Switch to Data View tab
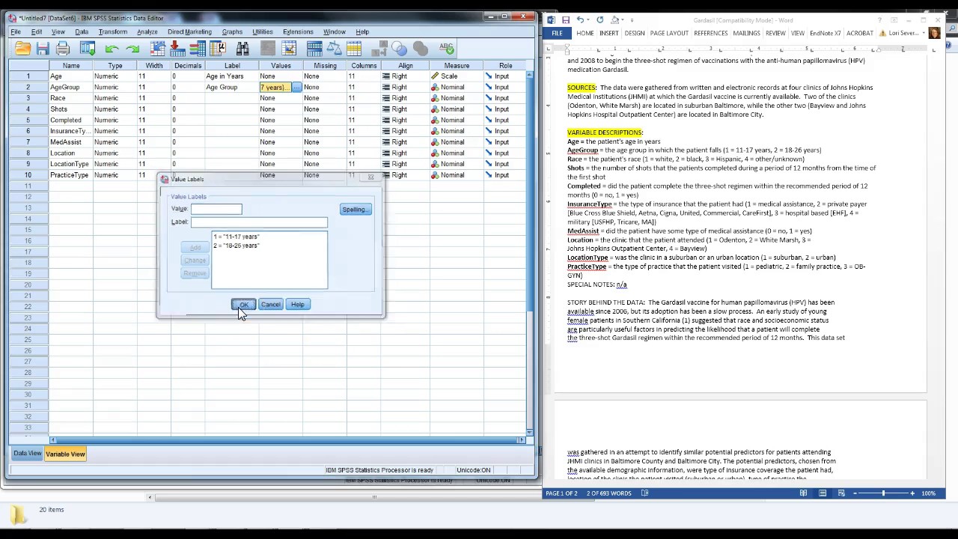958x539 pixels. [27, 454]
